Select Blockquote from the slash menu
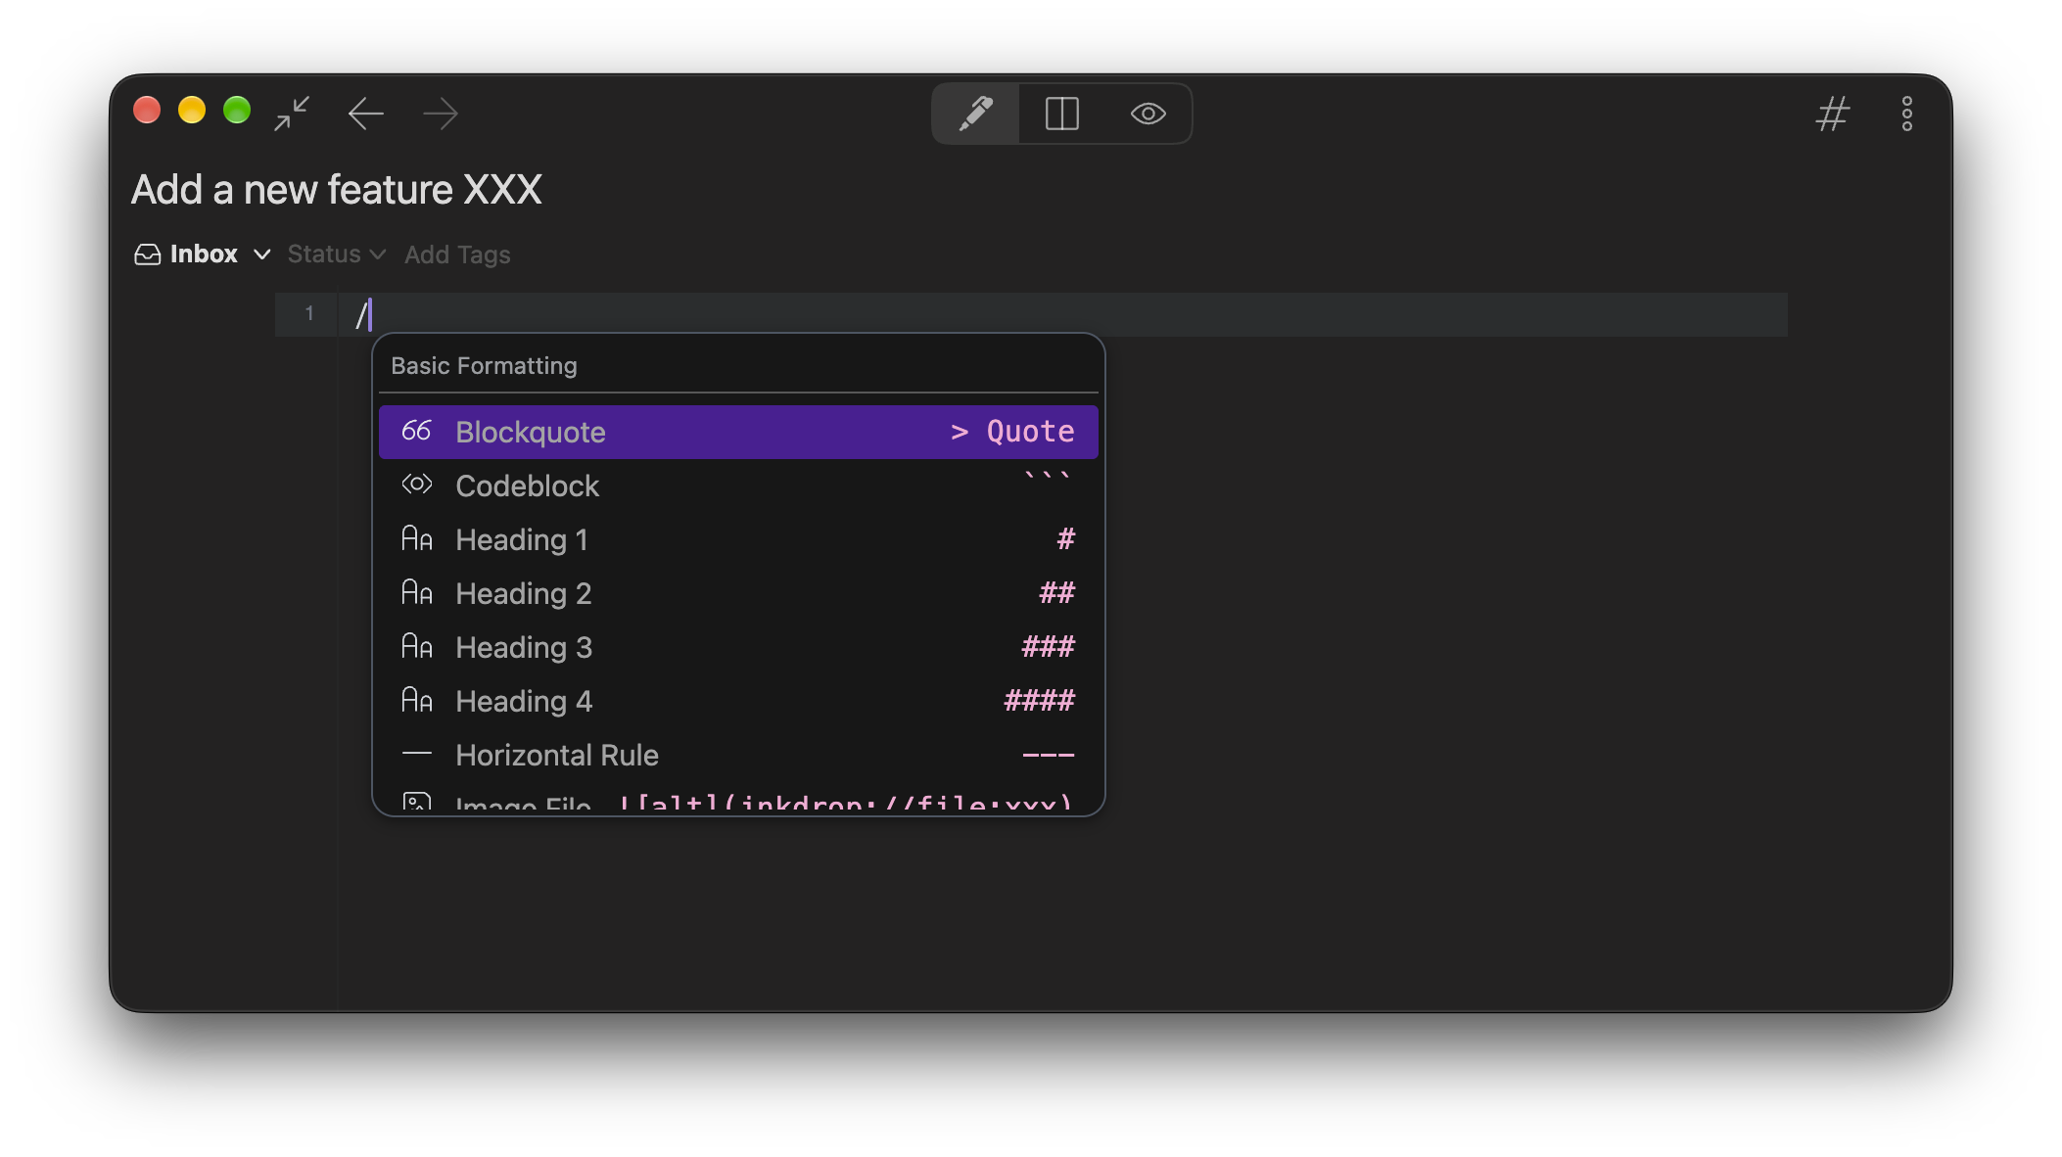This screenshot has height=1157, width=2062. coord(738,432)
